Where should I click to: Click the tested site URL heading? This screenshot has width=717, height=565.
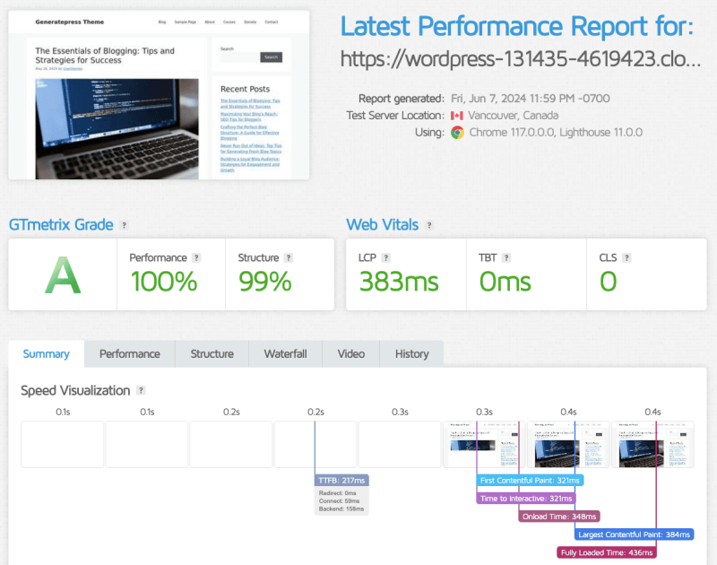coord(521,59)
